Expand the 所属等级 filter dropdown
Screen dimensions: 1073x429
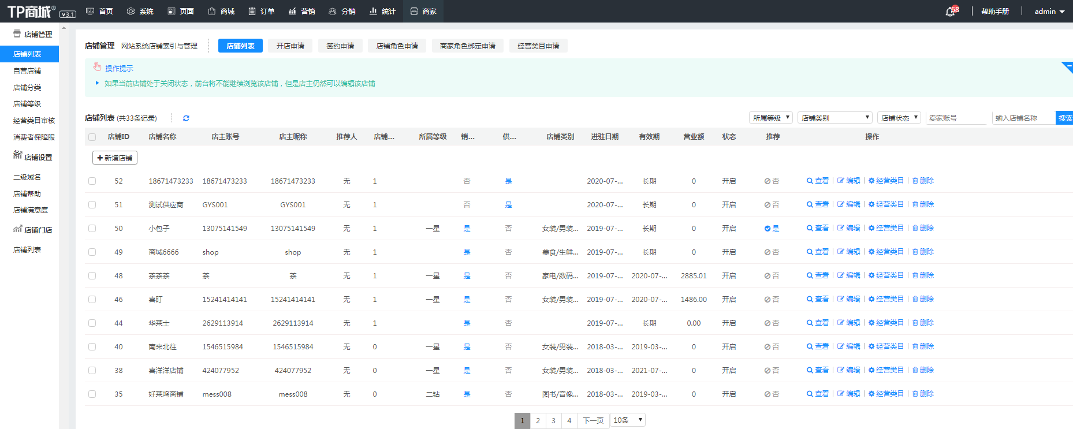771,118
